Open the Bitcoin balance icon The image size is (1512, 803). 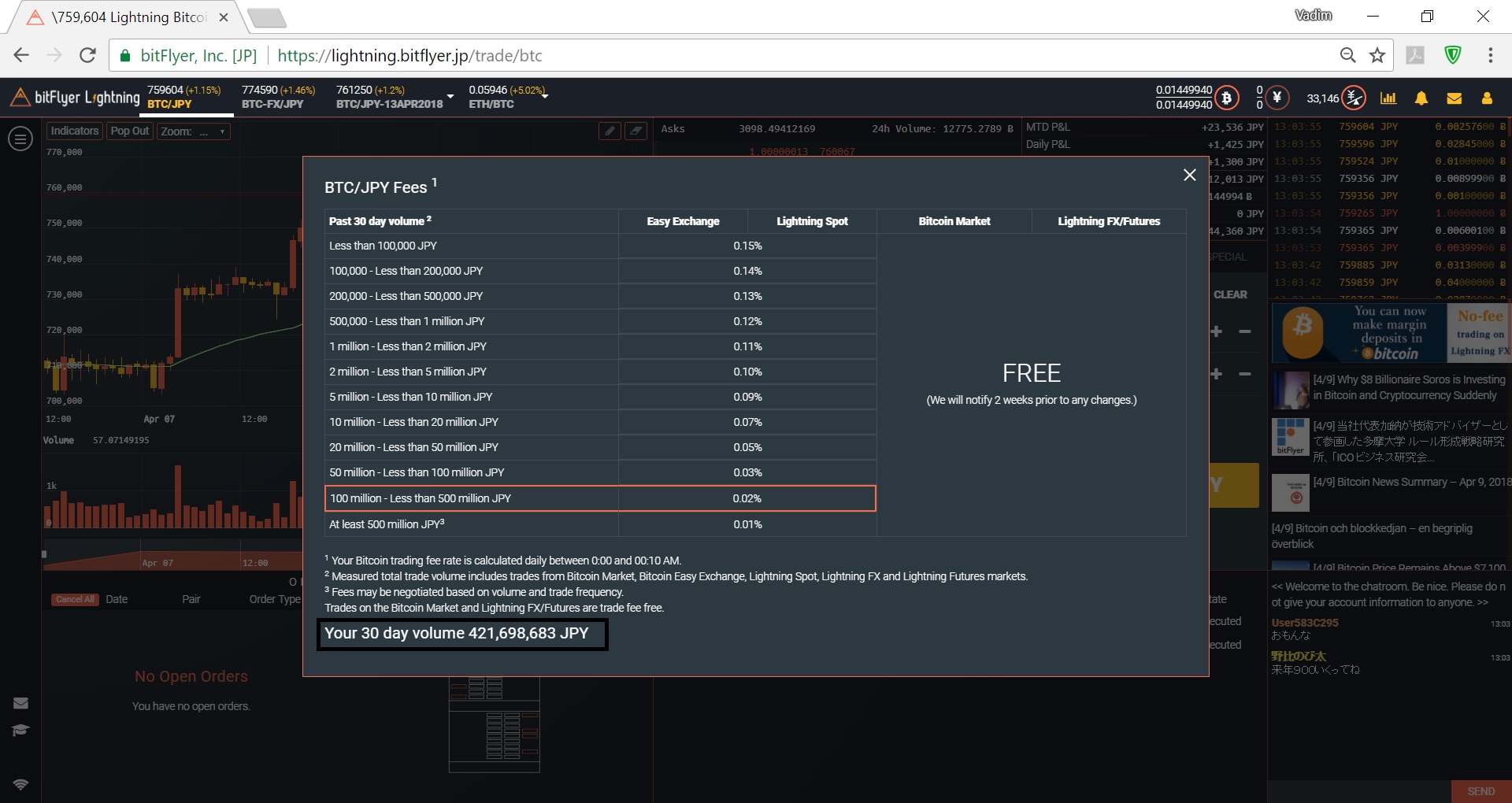point(1226,98)
